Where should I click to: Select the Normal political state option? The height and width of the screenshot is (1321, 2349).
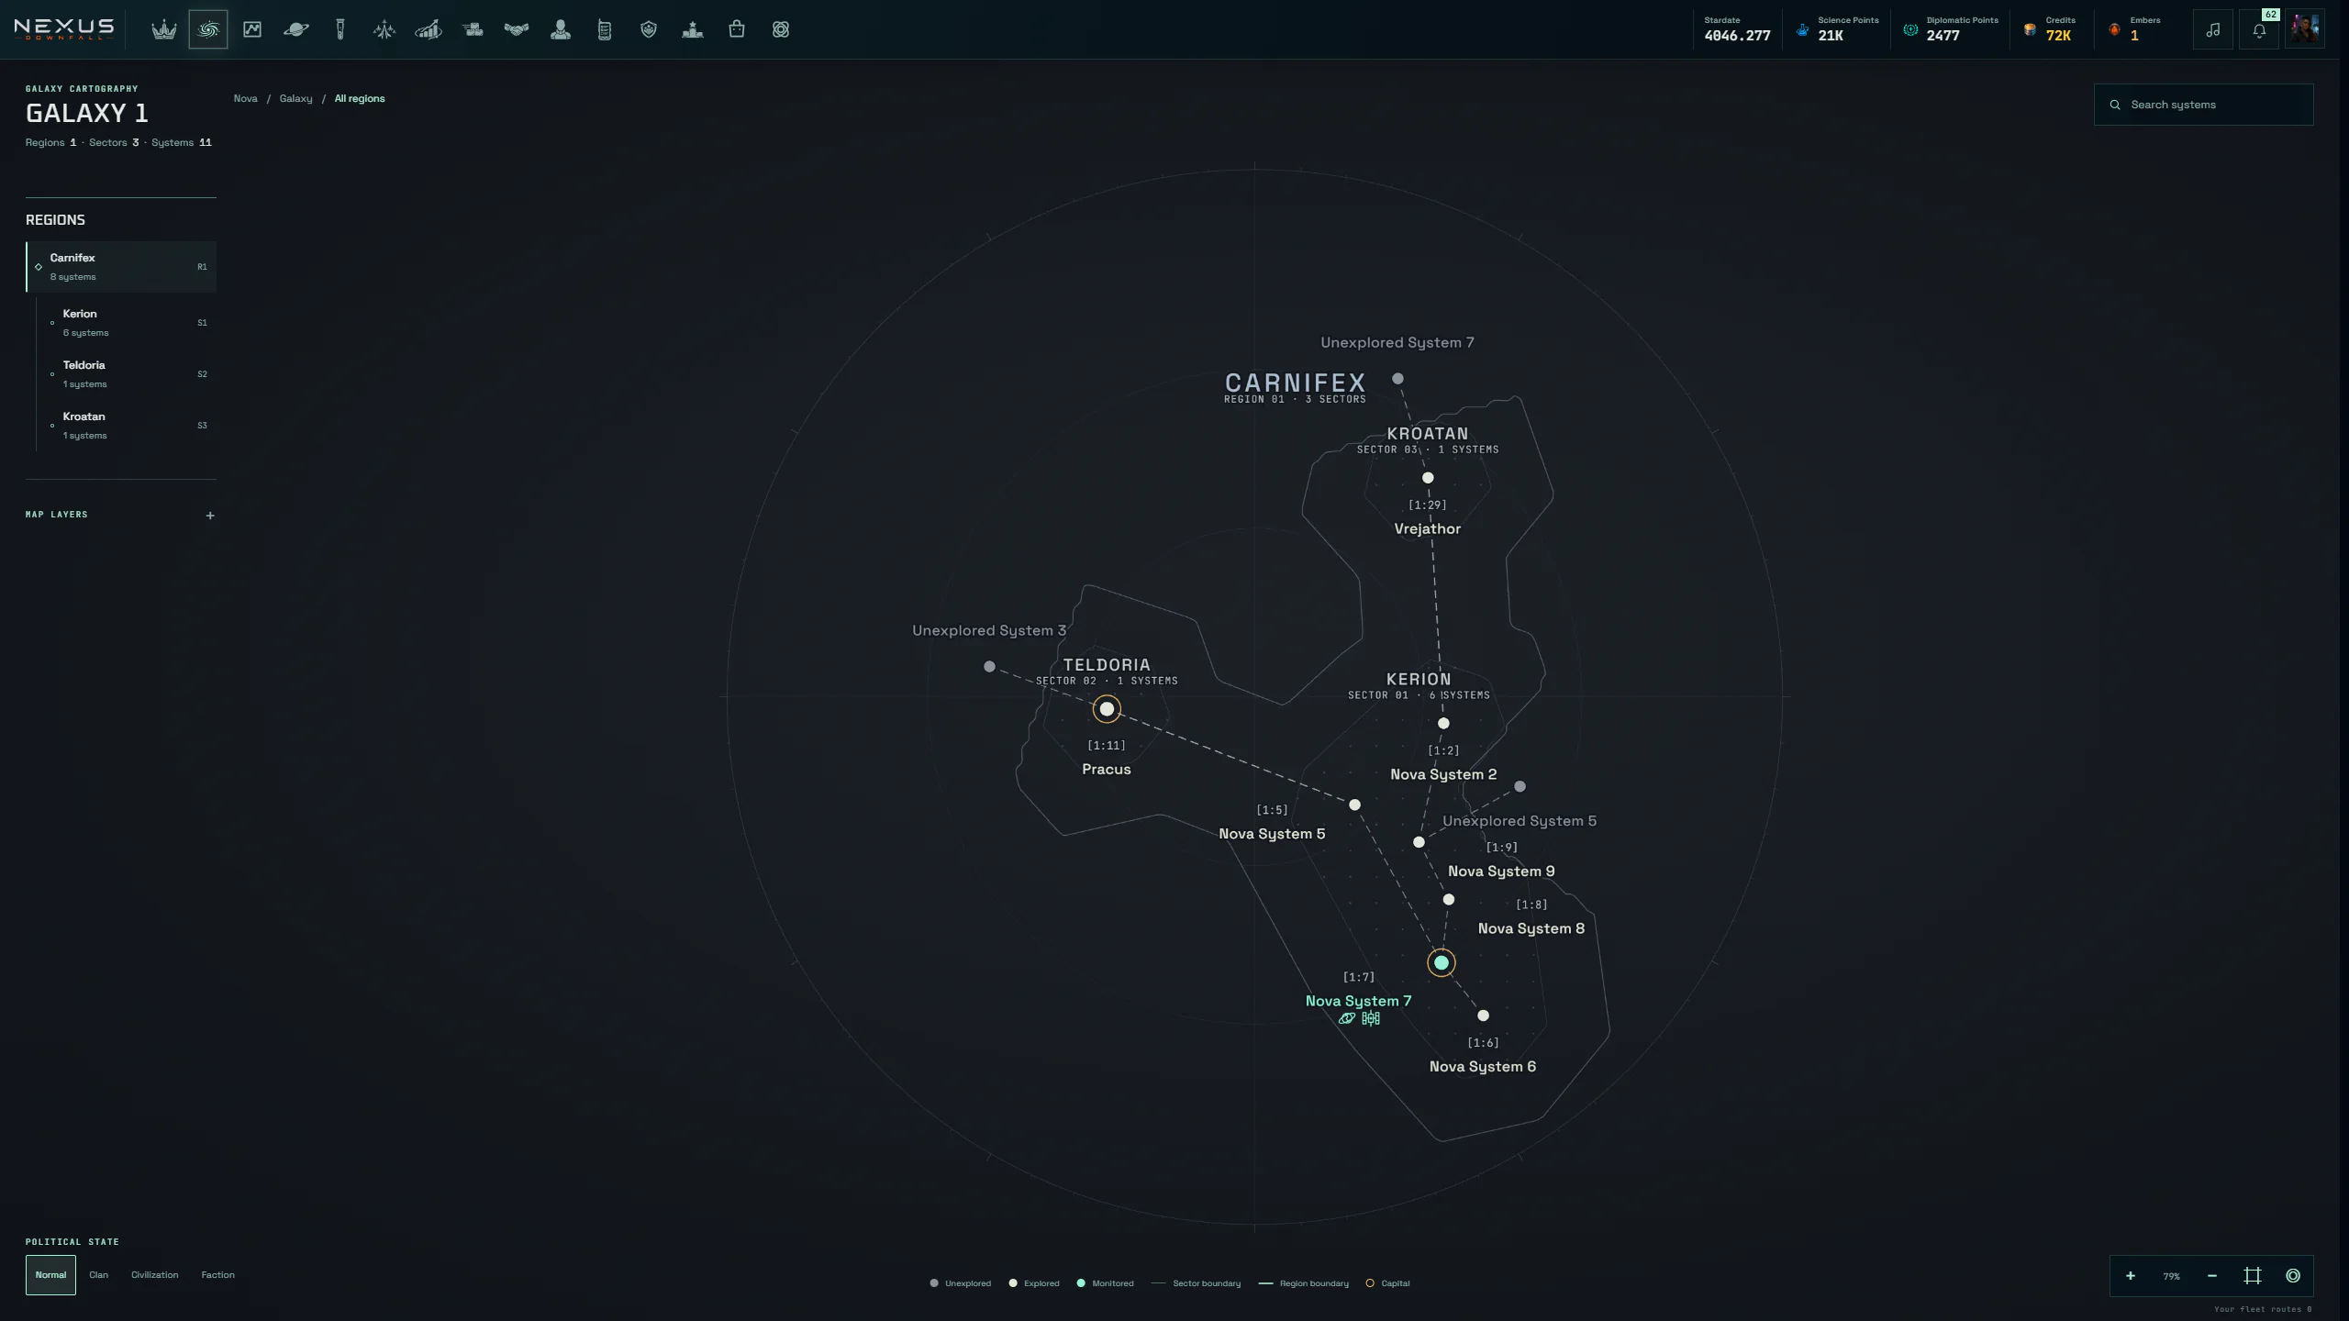click(50, 1275)
